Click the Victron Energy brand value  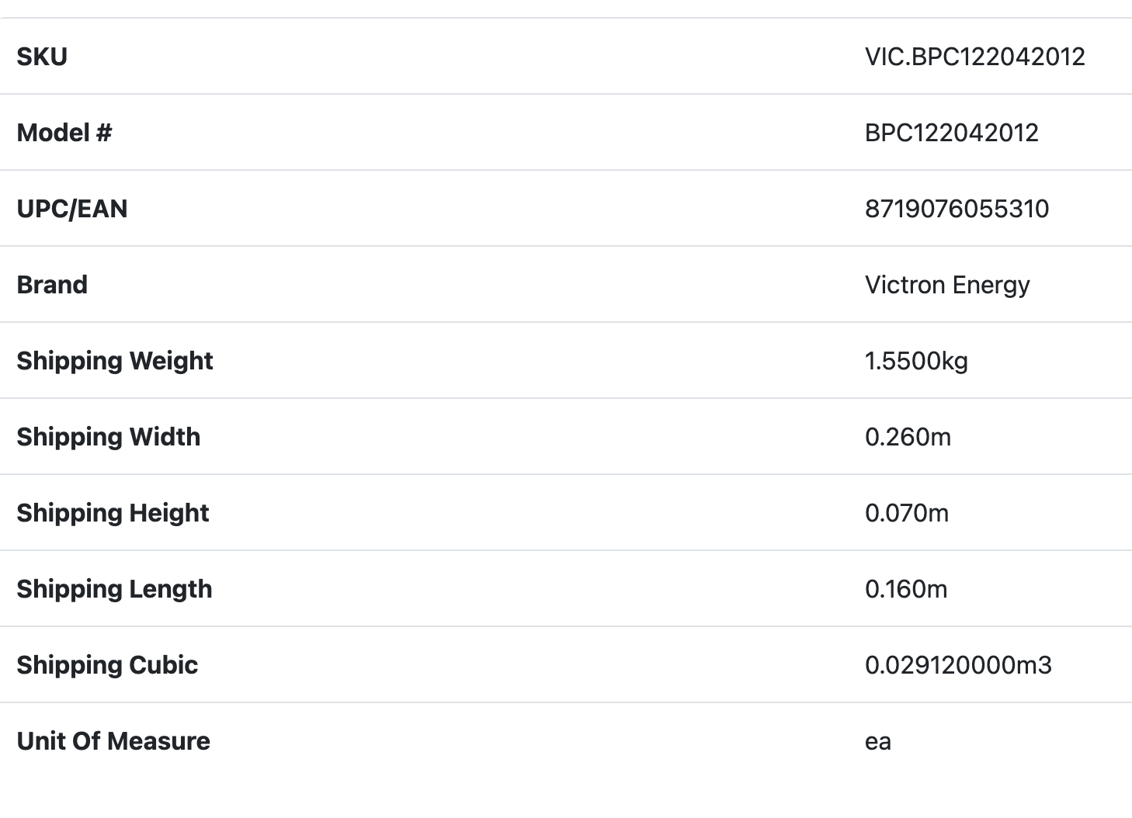[947, 285]
